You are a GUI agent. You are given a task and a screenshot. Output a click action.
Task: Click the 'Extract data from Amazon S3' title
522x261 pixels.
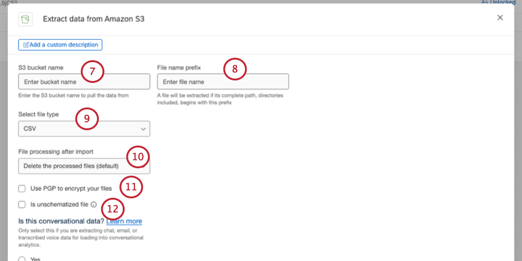[93, 19]
